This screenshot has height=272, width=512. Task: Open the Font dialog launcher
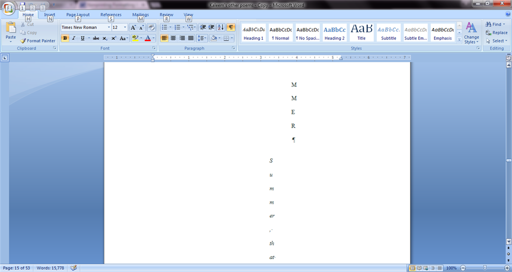pos(154,48)
